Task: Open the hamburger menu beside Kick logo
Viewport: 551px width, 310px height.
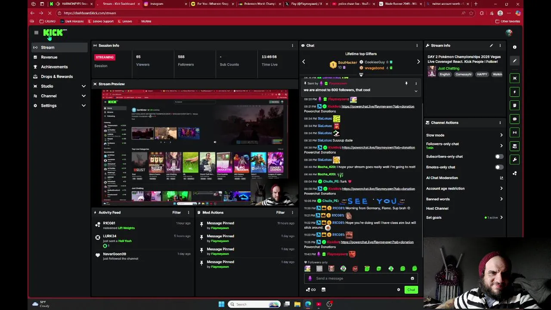Action: click(36, 33)
